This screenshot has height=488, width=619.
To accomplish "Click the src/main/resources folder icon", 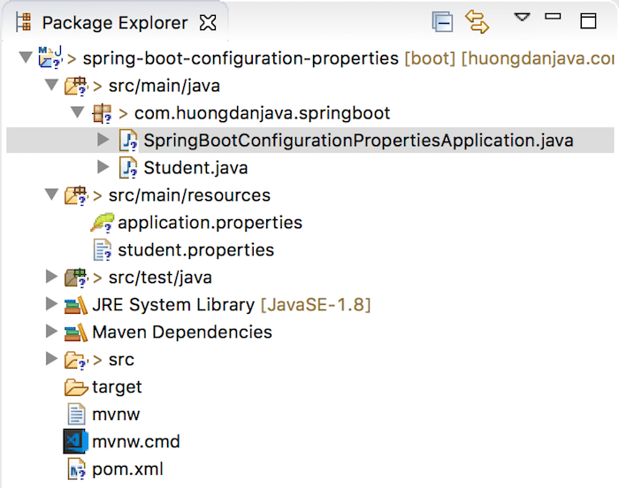I will 76,195.
